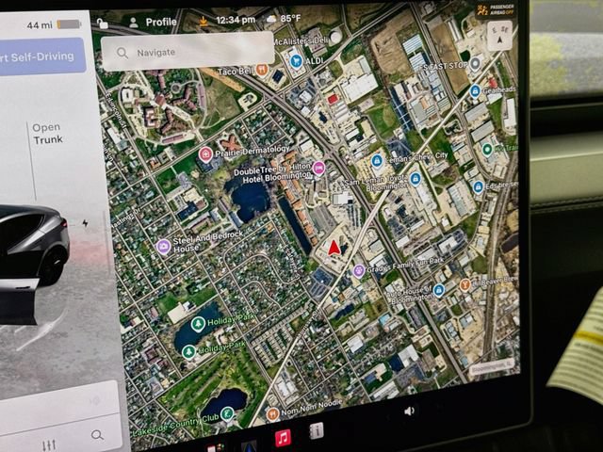Tap the search icon in left panel
603x452 pixels.
pos(97,435)
